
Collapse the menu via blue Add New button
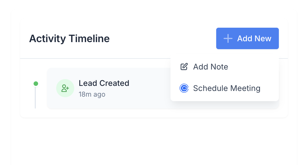(x=247, y=38)
